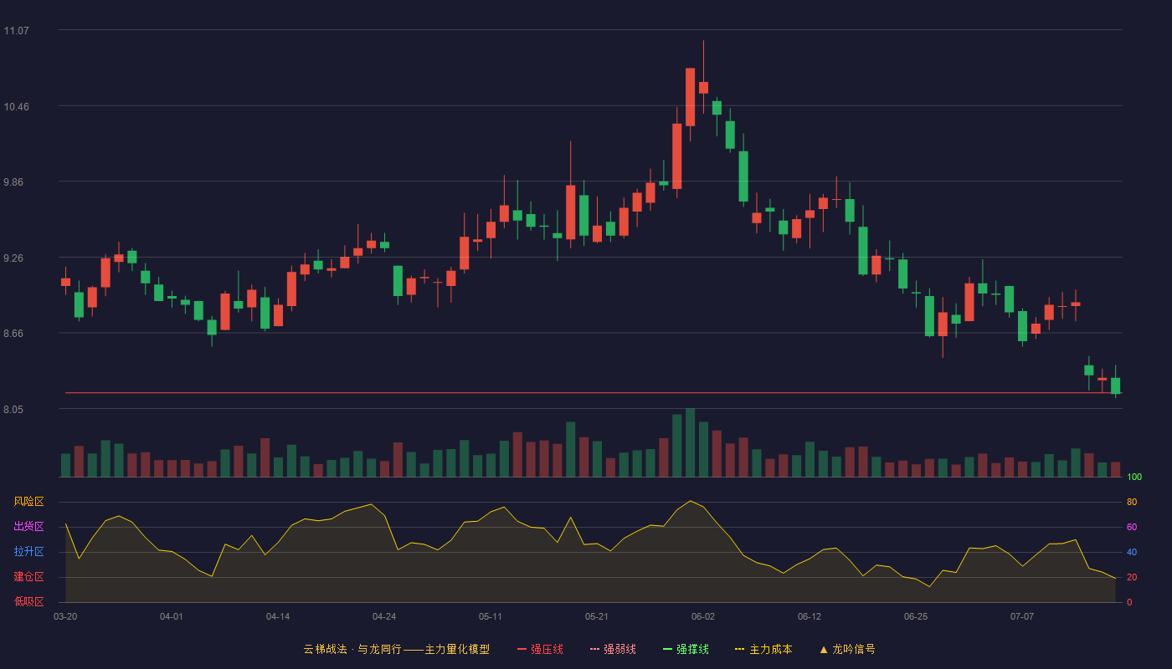
Task: Click the 05-21 date label
Action: (x=597, y=616)
